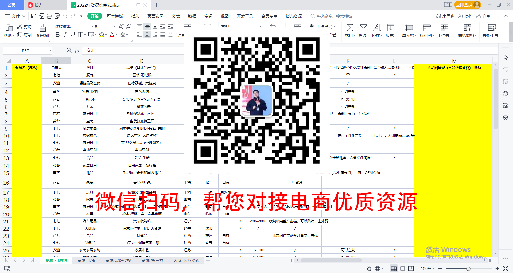Click the Fill (填充) icon
This screenshot has width=513, height=273.
click(x=390, y=28)
